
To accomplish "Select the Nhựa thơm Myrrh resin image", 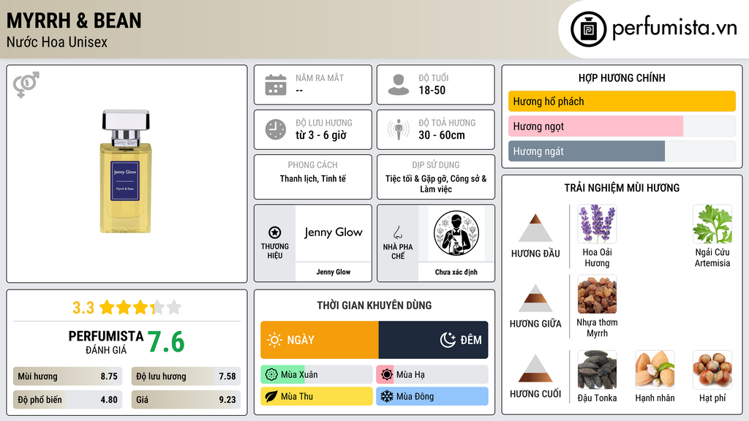I will click(x=597, y=294).
